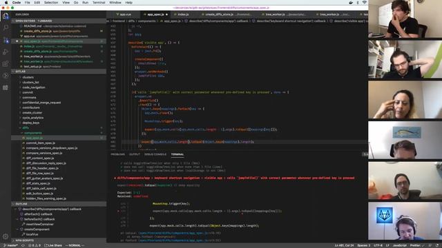
Task: Open the Edit menu
Action: [37, 3]
